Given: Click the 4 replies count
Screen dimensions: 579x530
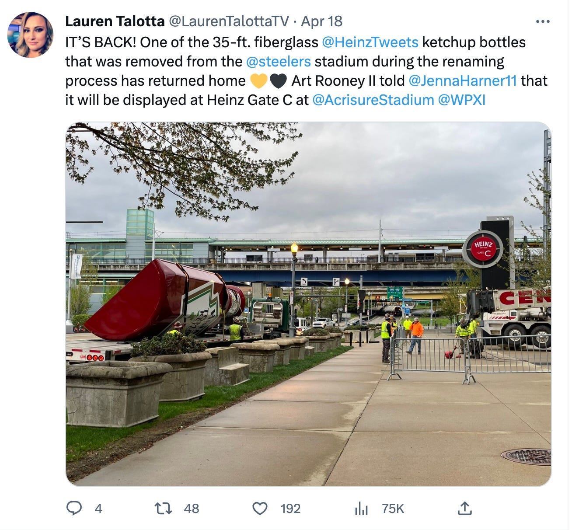Looking at the screenshot, I should click(98, 509).
